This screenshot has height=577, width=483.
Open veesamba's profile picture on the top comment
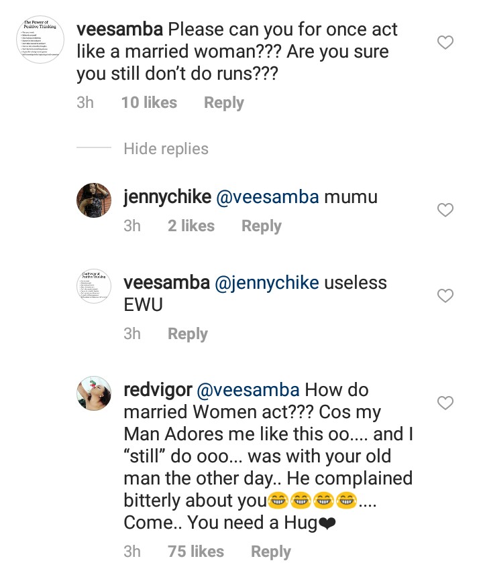pyautogui.click(x=40, y=40)
